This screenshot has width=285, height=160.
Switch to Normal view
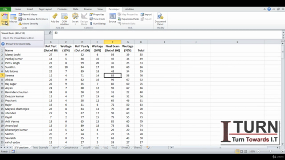pos(237,151)
